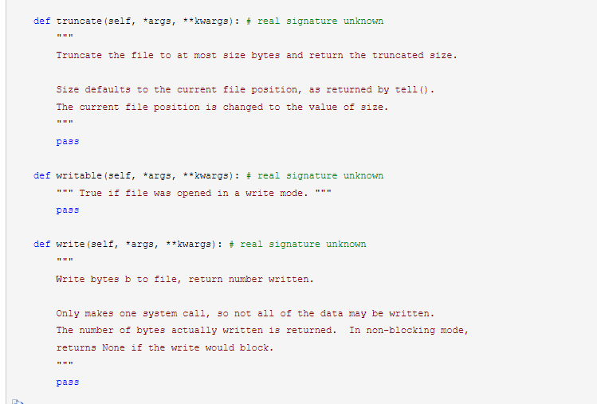Click the pass statement under truncate docstring
Viewport: 597px width, 404px height.
pyautogui.click(x=68, y=142)
